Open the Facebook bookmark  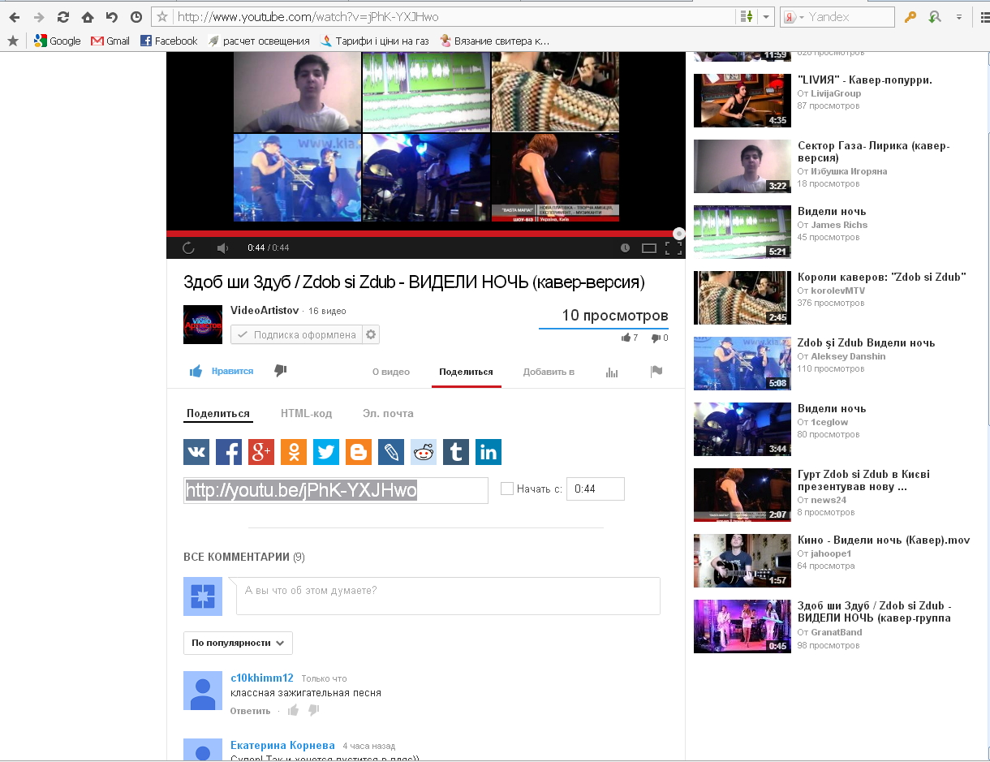pyautogui.click(x=169, y=41)
